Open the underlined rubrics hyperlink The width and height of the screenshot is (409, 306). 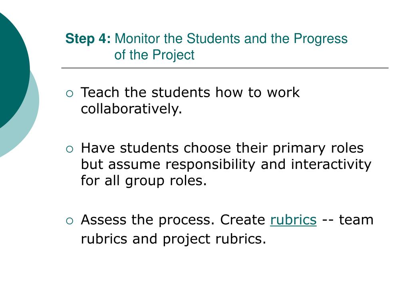(293, 220)
